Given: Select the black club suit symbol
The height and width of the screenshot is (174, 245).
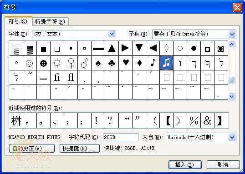Looking at the screenshot, I should 112,63.
